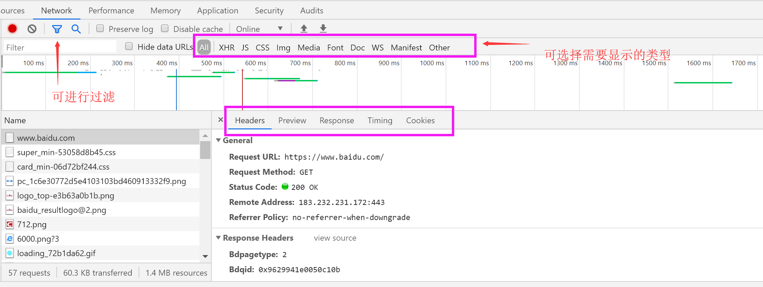Select the Response details tab

[337, 120]
